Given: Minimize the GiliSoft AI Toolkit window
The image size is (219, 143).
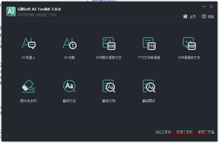Looking at the screenshot, I should [x=204, y=6].
